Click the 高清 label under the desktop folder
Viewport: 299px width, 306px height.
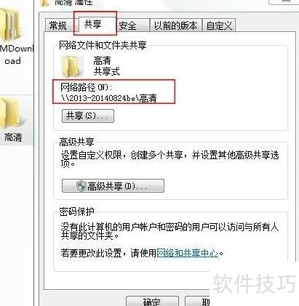tap(13, 137)
